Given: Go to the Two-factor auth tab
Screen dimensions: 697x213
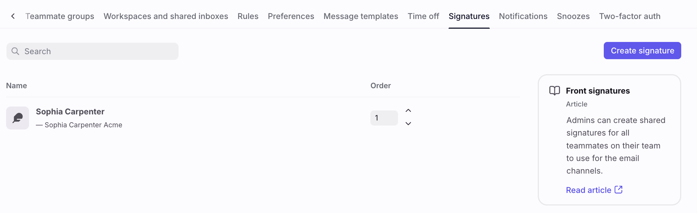Looking at the screenshot, I should pos(630,16).
